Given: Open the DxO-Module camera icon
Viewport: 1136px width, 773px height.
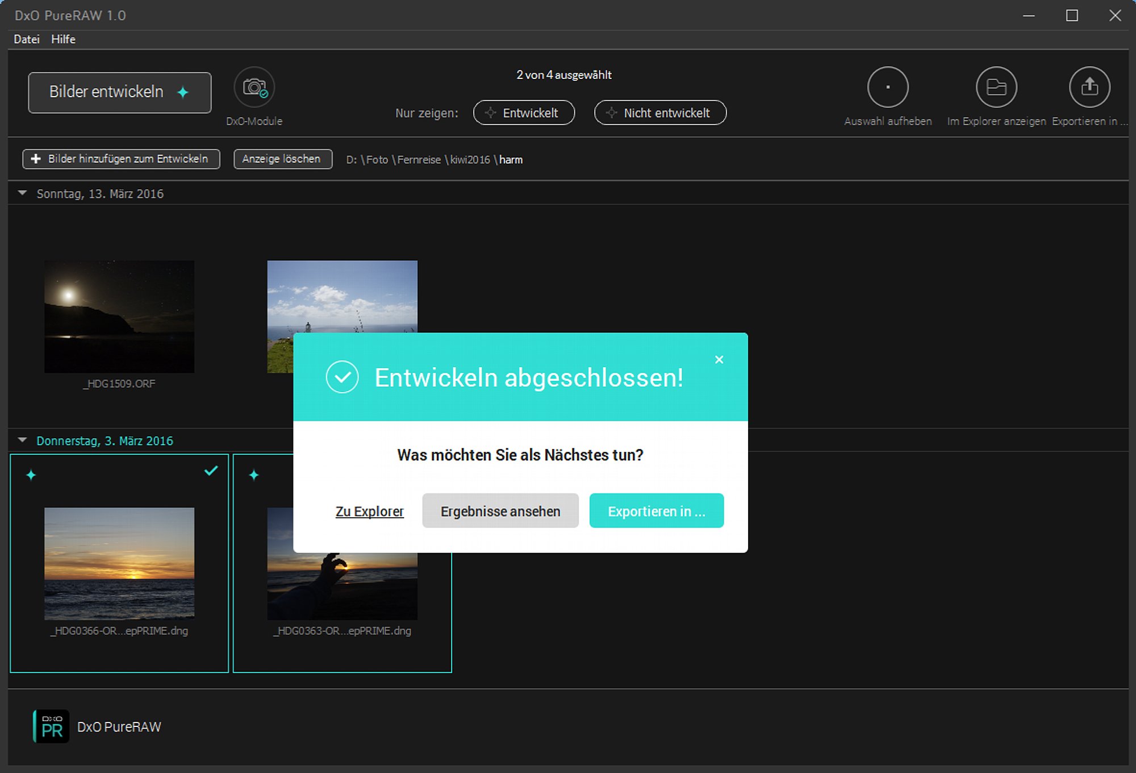Looking at the screenshot, I should [x=254, y=88].
